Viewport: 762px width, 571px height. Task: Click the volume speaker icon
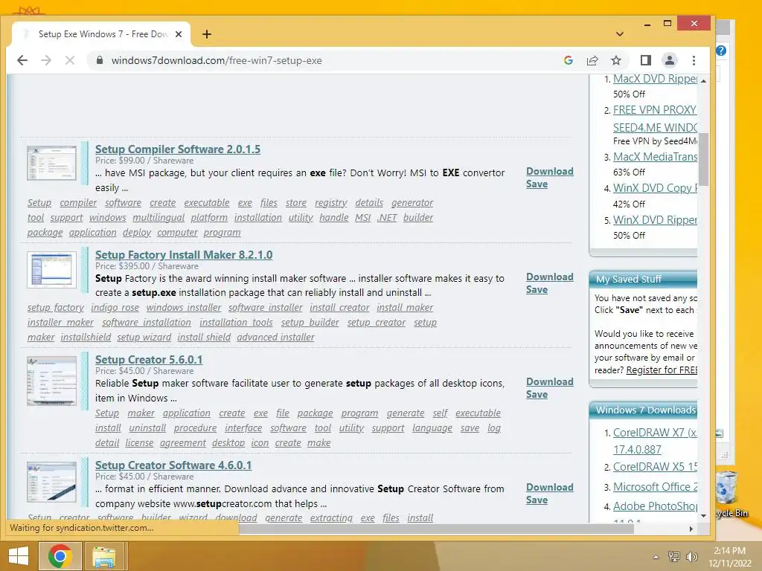[691, 556]
